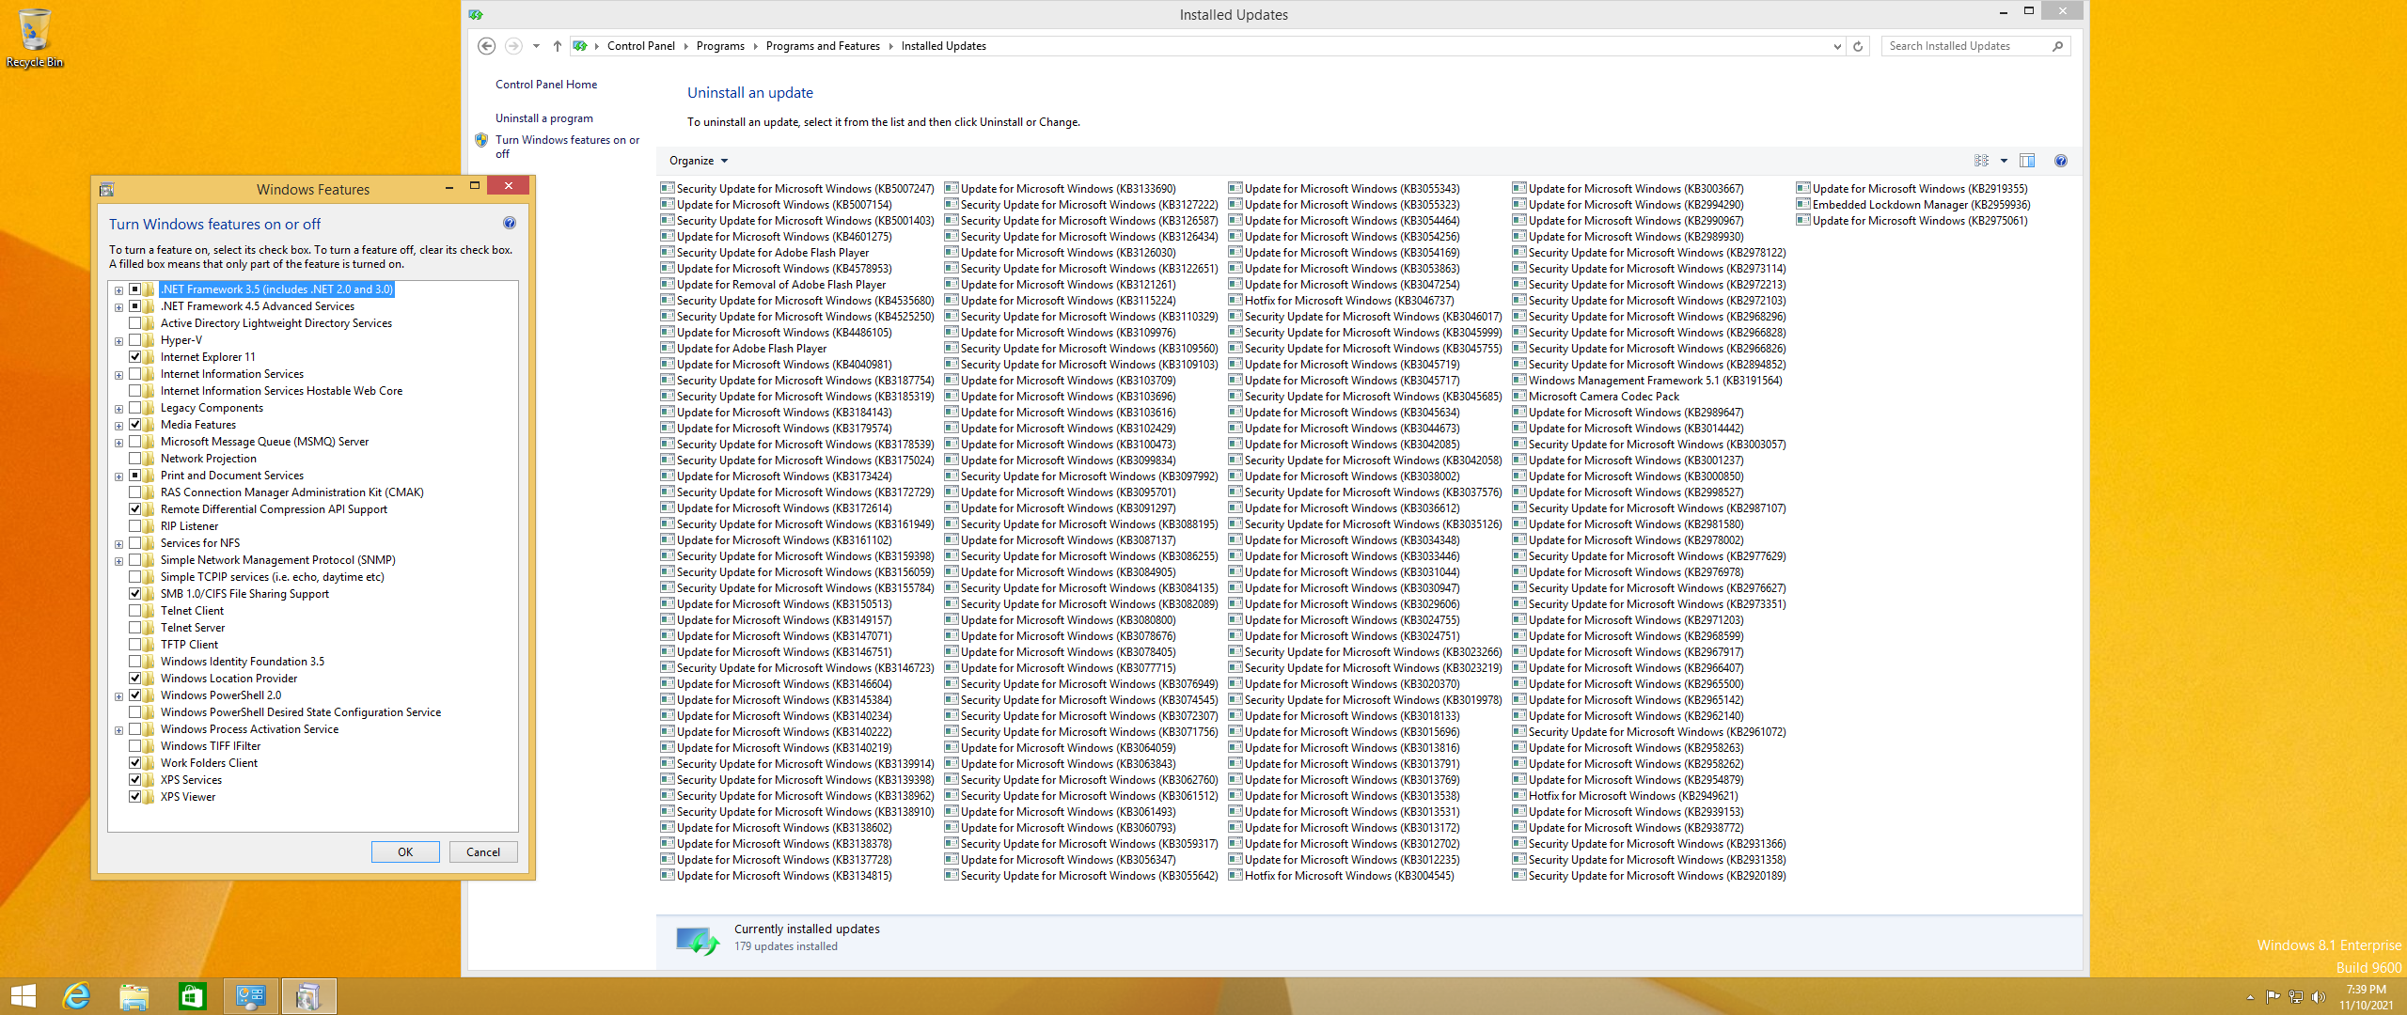Image resolution: width=2407 pixels, height=1015 pixels.
Task: Click the Windows Features title bar icon
Action: [106, 190]
